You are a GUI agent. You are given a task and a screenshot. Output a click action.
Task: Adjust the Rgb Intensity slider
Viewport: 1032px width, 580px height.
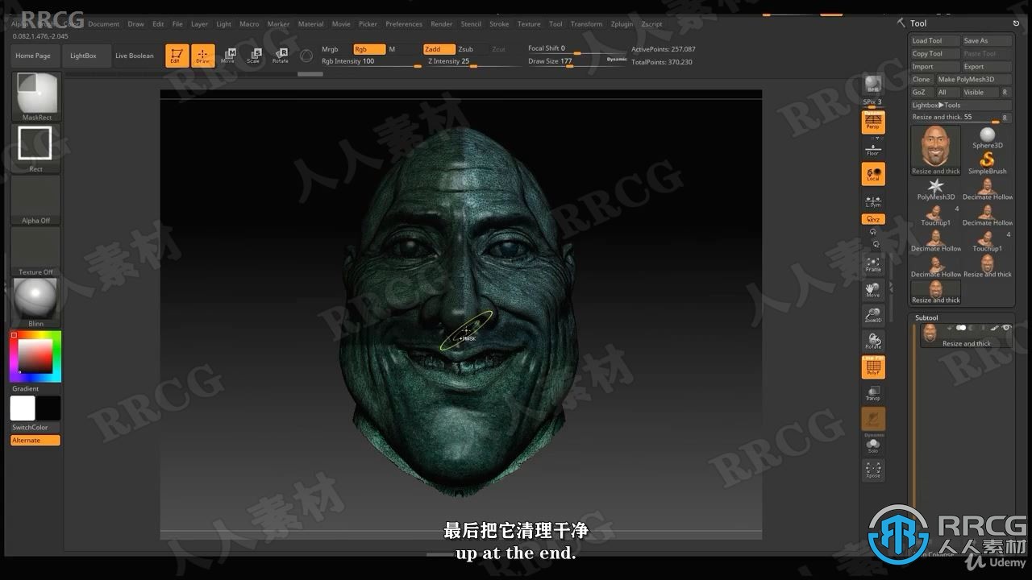click(x=371, y=61)
